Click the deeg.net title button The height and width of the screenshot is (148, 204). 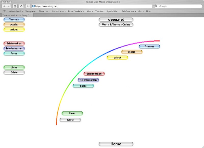pyautogui.click(x=116, y=20)
